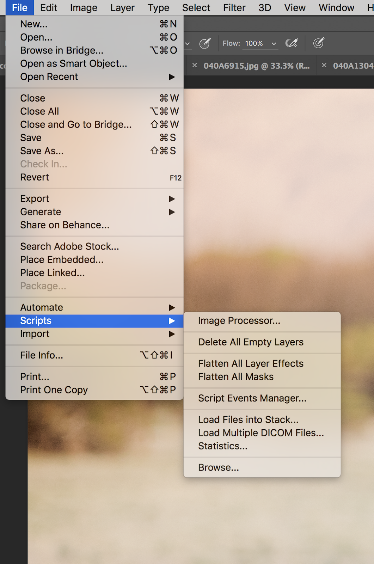Open Script Events Manager...
This screenshot has height=564, width=374.
262,398
